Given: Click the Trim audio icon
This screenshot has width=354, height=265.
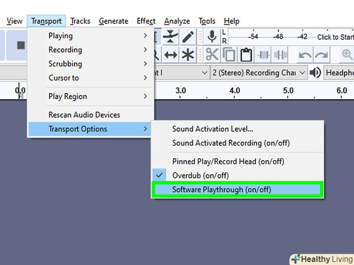Looking at the screenshot, I should point(264,54).
